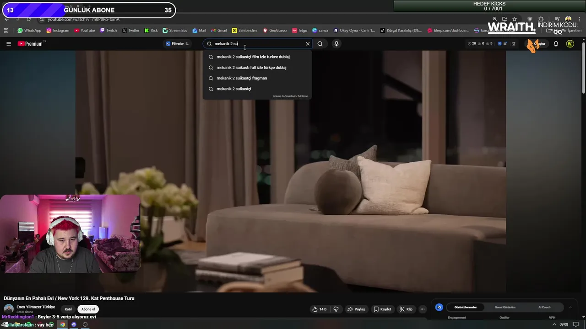The image size is (586, 329).
Task: Open letgo bookmark
Action: click(299, 31)
